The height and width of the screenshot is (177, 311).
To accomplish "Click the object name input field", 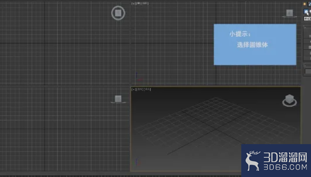I will (x=308, y=71).
